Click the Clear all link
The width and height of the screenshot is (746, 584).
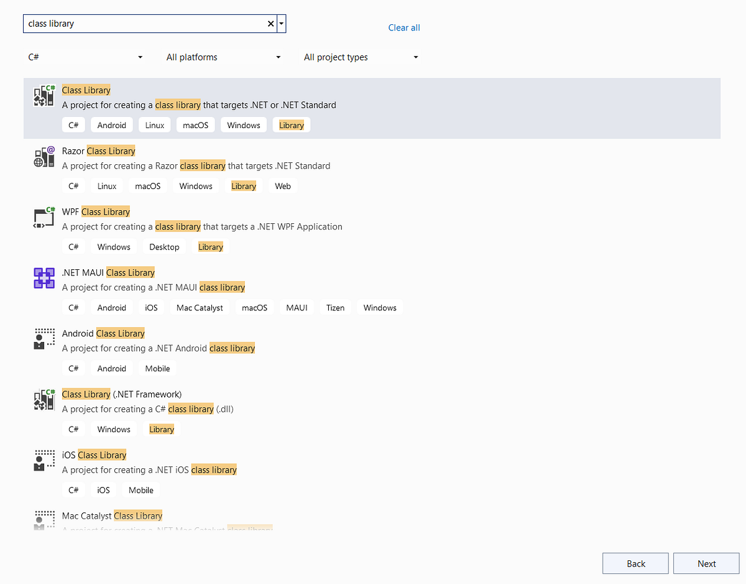(x=404, y=27)
